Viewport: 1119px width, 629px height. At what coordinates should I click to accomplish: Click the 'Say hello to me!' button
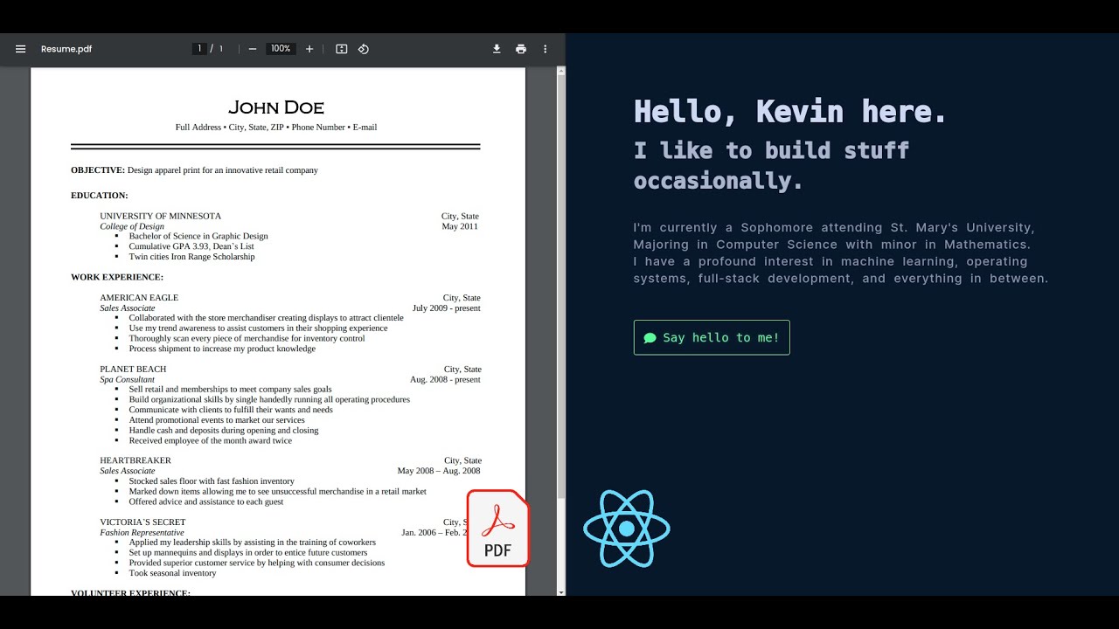point(712,337)
